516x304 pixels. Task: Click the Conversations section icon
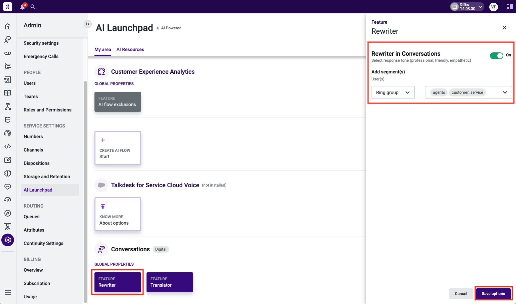(x=101, y=249)
